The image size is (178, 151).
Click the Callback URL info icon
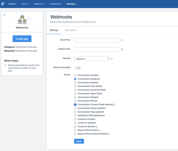pos(122,50)
